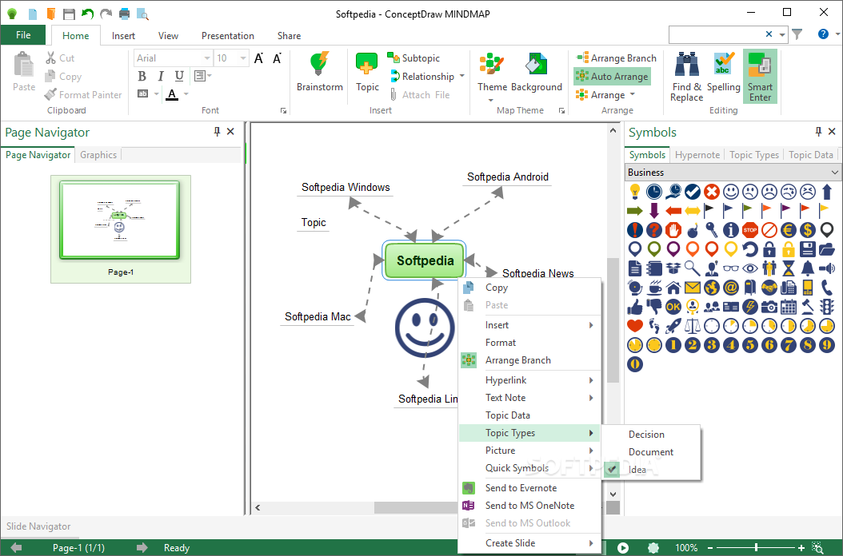Select the thumbs up symbol
This screenshot has height=556, width=843.
[x=635, y=307]
